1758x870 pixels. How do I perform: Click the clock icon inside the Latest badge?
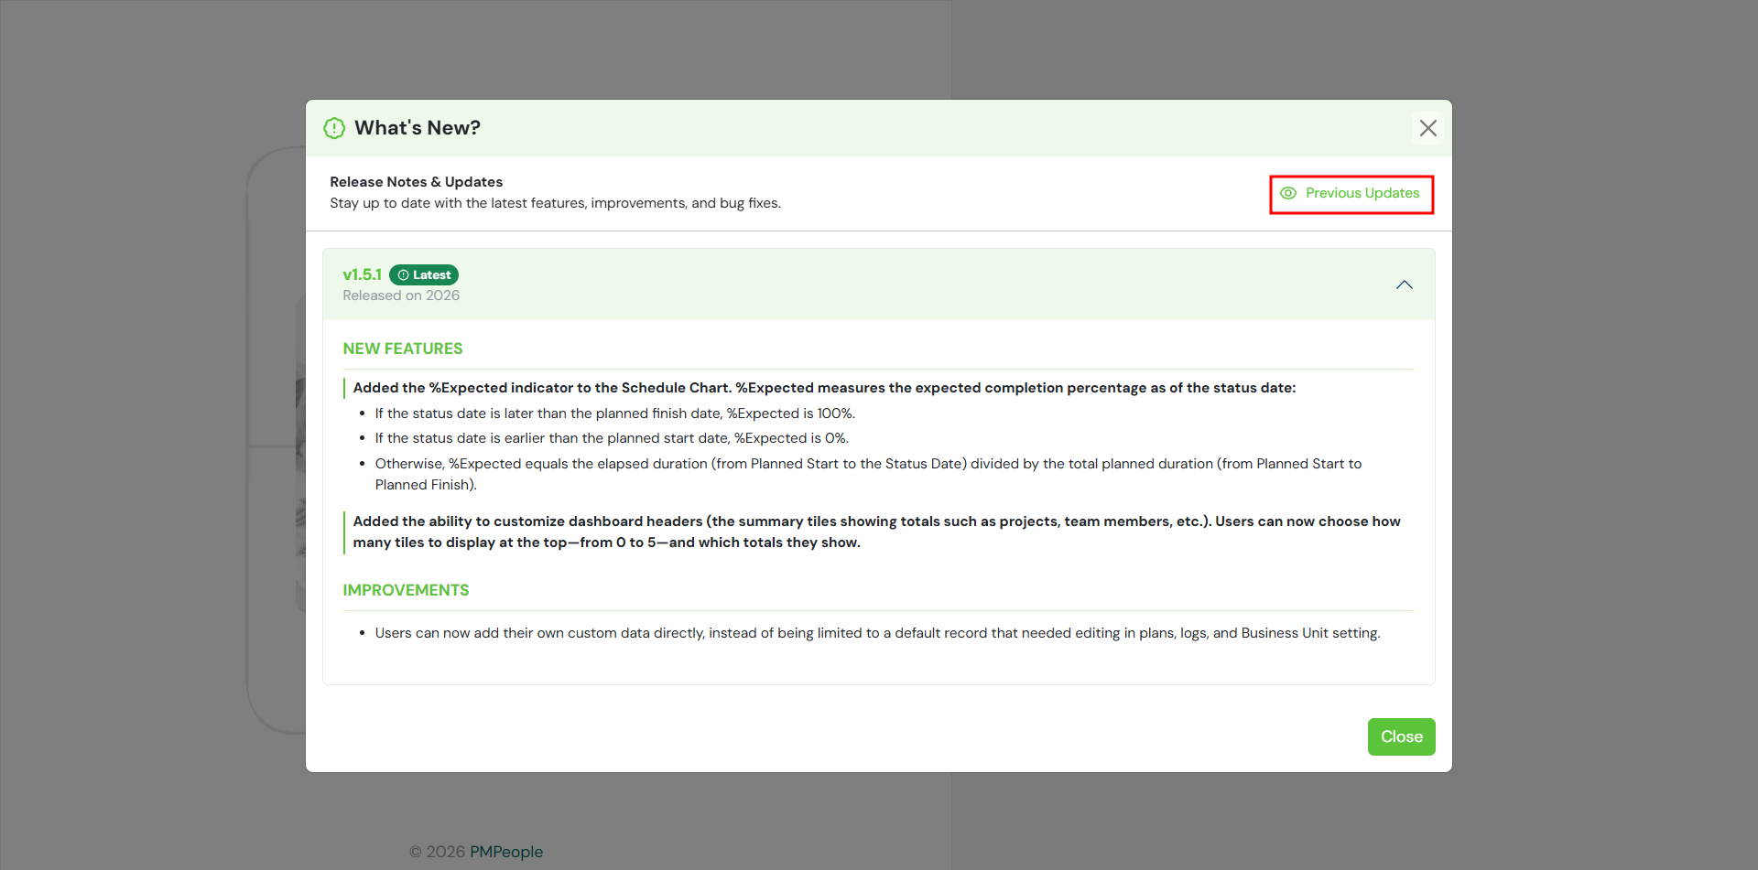(403, 275)
